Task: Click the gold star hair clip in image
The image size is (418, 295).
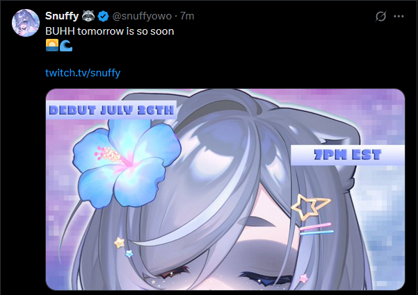Action: [311, 208]
